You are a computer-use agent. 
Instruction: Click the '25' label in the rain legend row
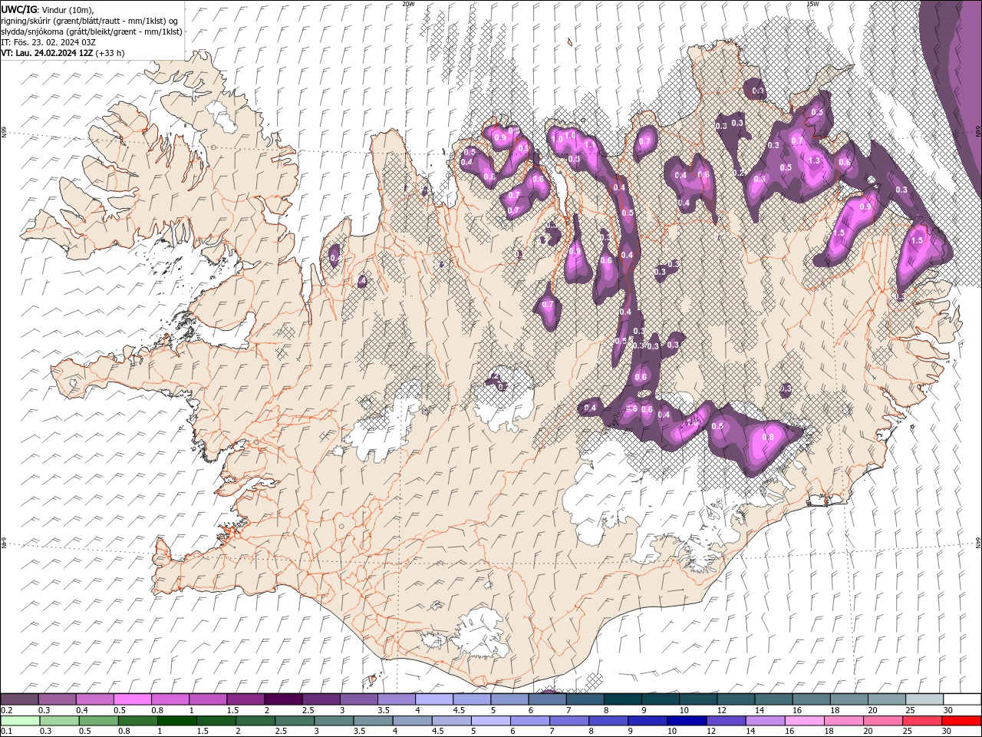tap(908, 731)
